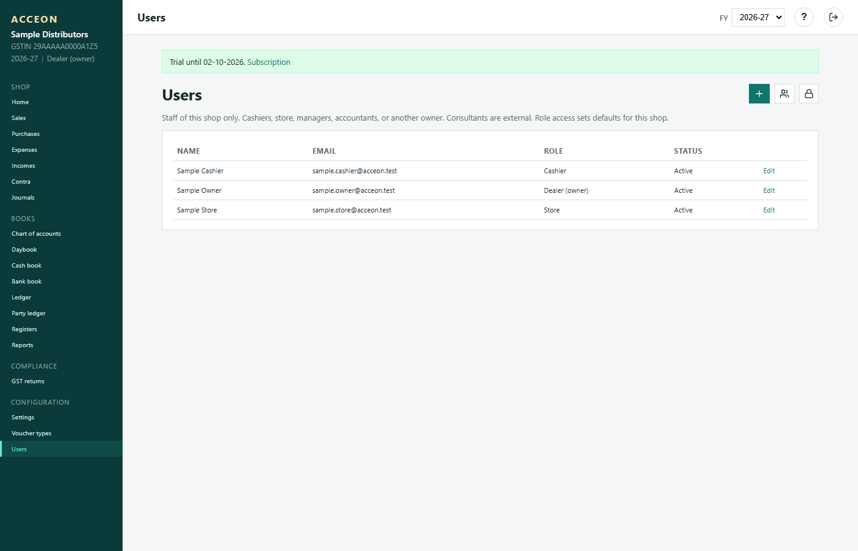Click the Active status of Sample Store
This screenshot has height=551, width=858.
coord(683,210)
